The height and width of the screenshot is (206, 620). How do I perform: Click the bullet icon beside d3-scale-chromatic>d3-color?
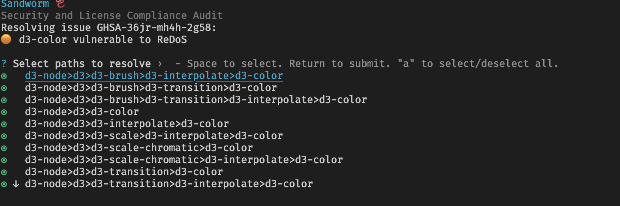tap(4, 148)
